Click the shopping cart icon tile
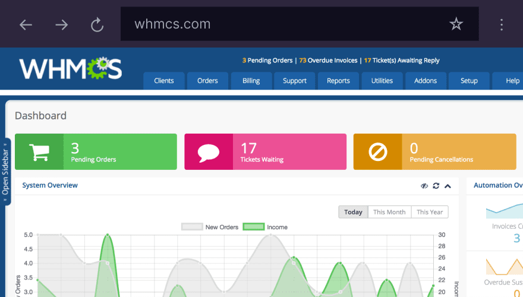This screenshot has width=523, height=297. click(x=39, y=152)
